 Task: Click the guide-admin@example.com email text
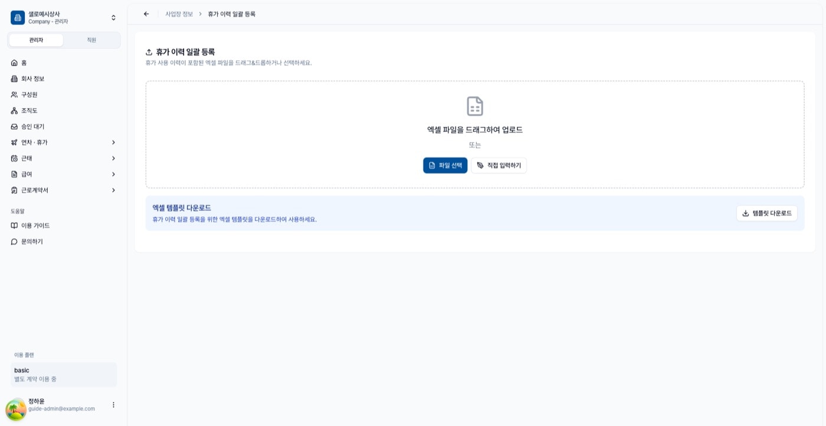(61, 409)
